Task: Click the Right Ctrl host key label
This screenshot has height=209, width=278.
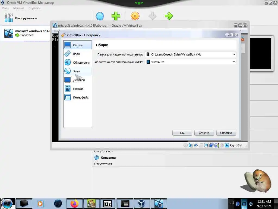Action: pos(236,145)
